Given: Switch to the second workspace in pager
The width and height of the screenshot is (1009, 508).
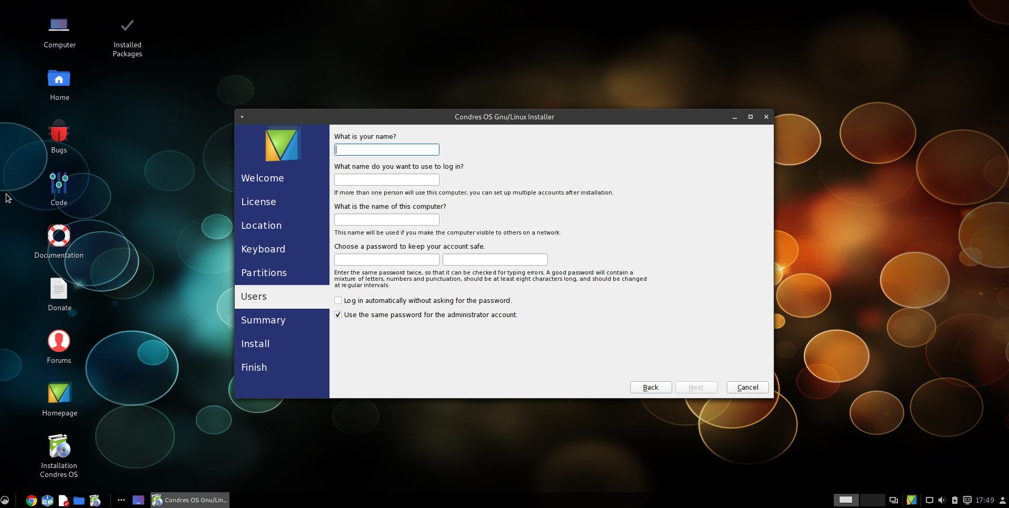Looking at the screenshot, I should [x=872, y=500].
